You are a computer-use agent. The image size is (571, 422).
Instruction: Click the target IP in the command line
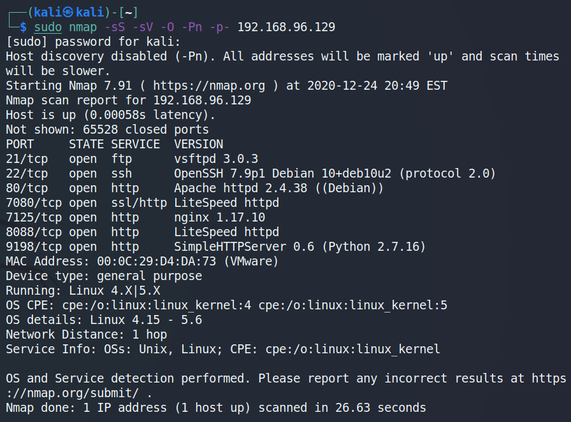[286, 27]
